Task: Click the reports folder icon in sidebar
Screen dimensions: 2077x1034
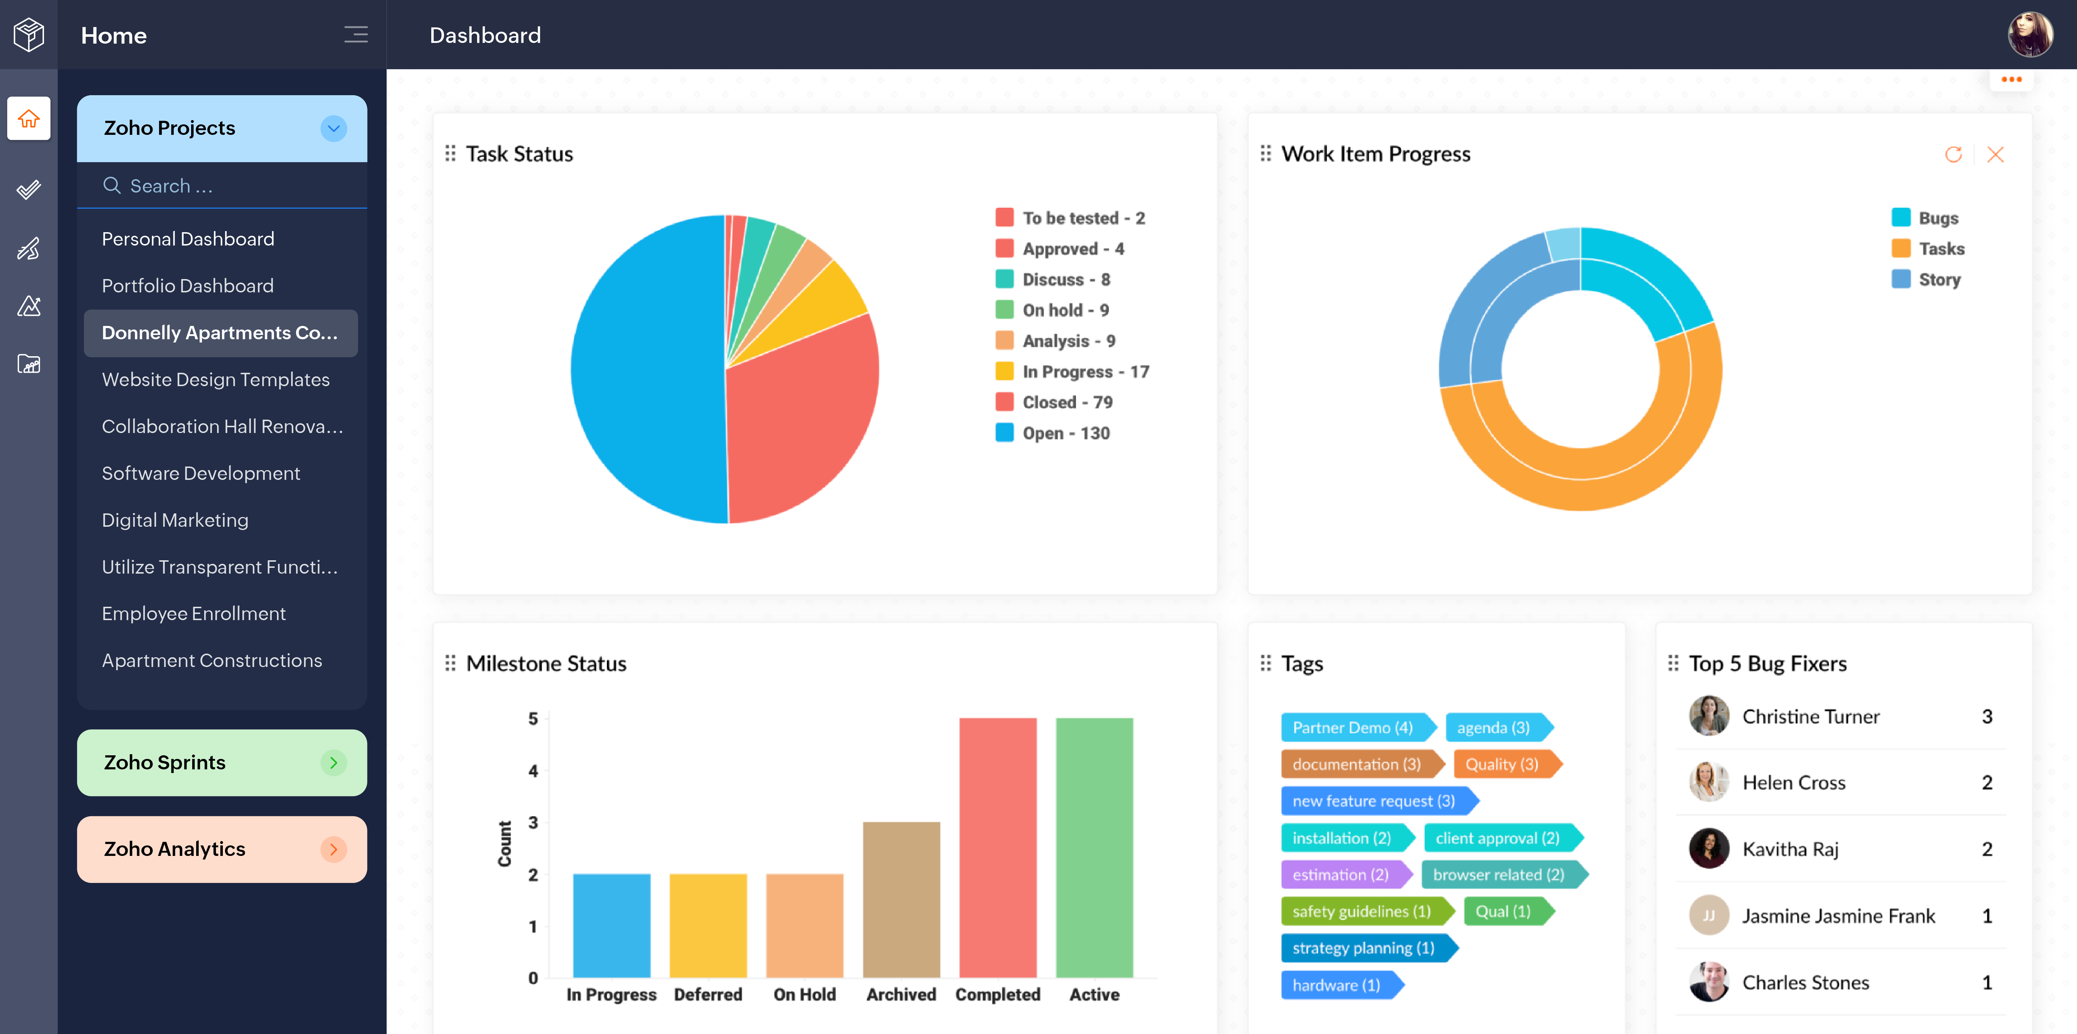Action: (x=29, y=364)
